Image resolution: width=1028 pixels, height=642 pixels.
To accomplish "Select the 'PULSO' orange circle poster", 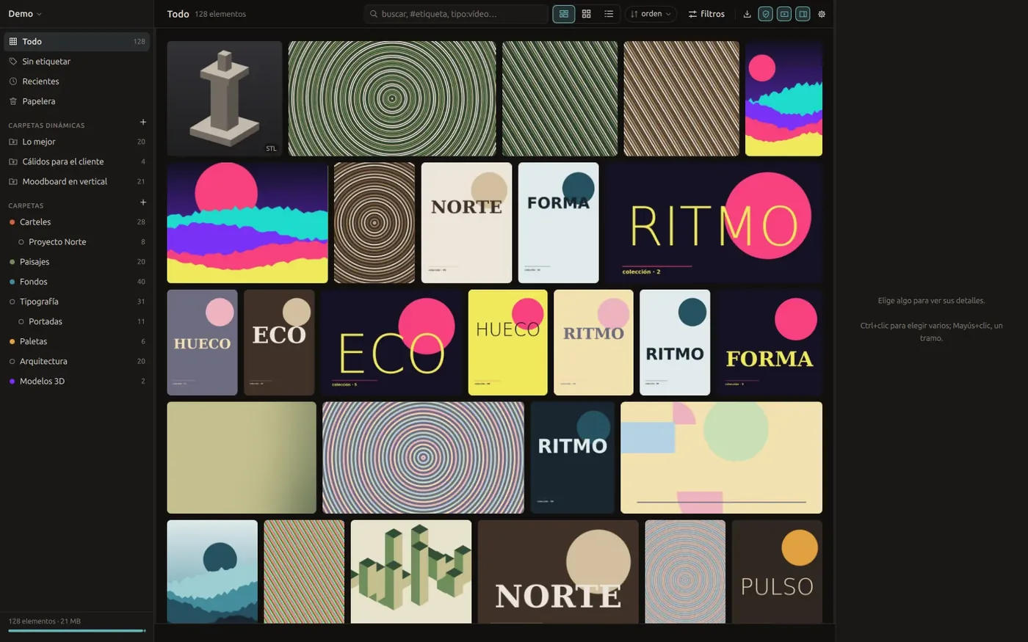I will pos(777,572).
